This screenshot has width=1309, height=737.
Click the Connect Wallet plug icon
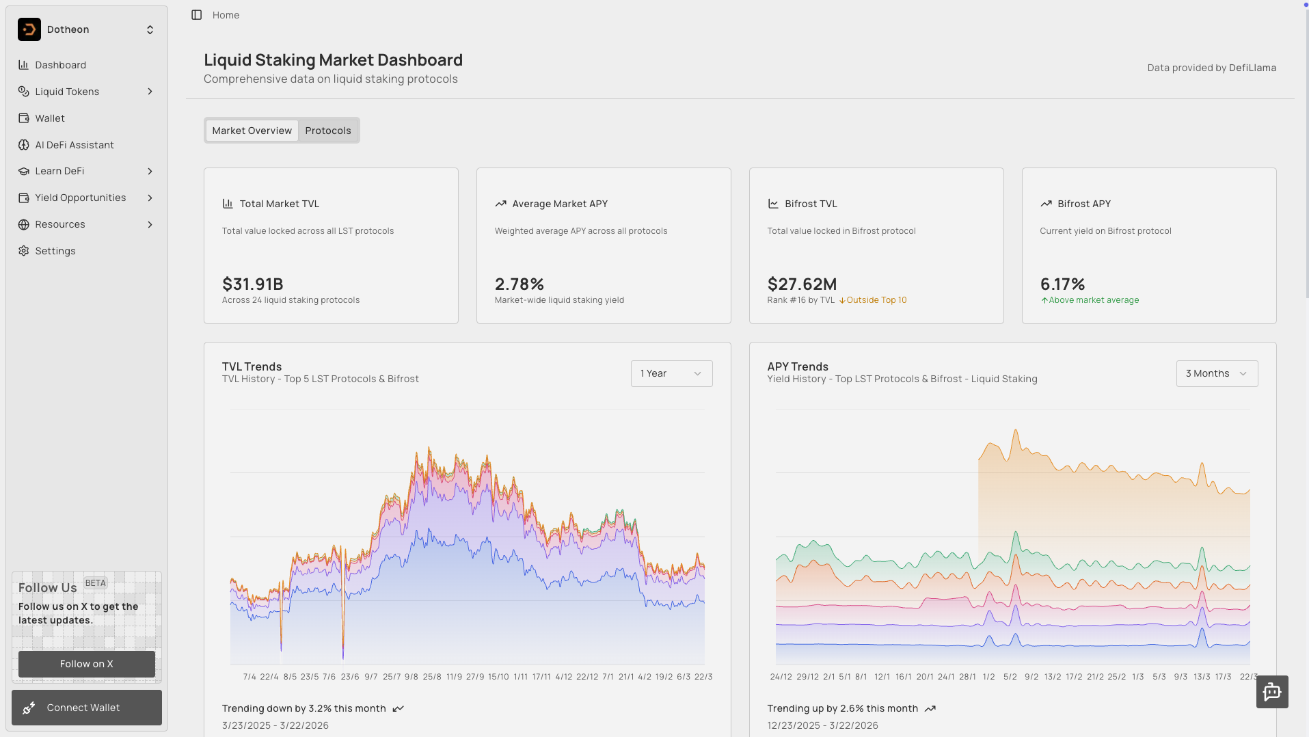click(x=29, y=708)
